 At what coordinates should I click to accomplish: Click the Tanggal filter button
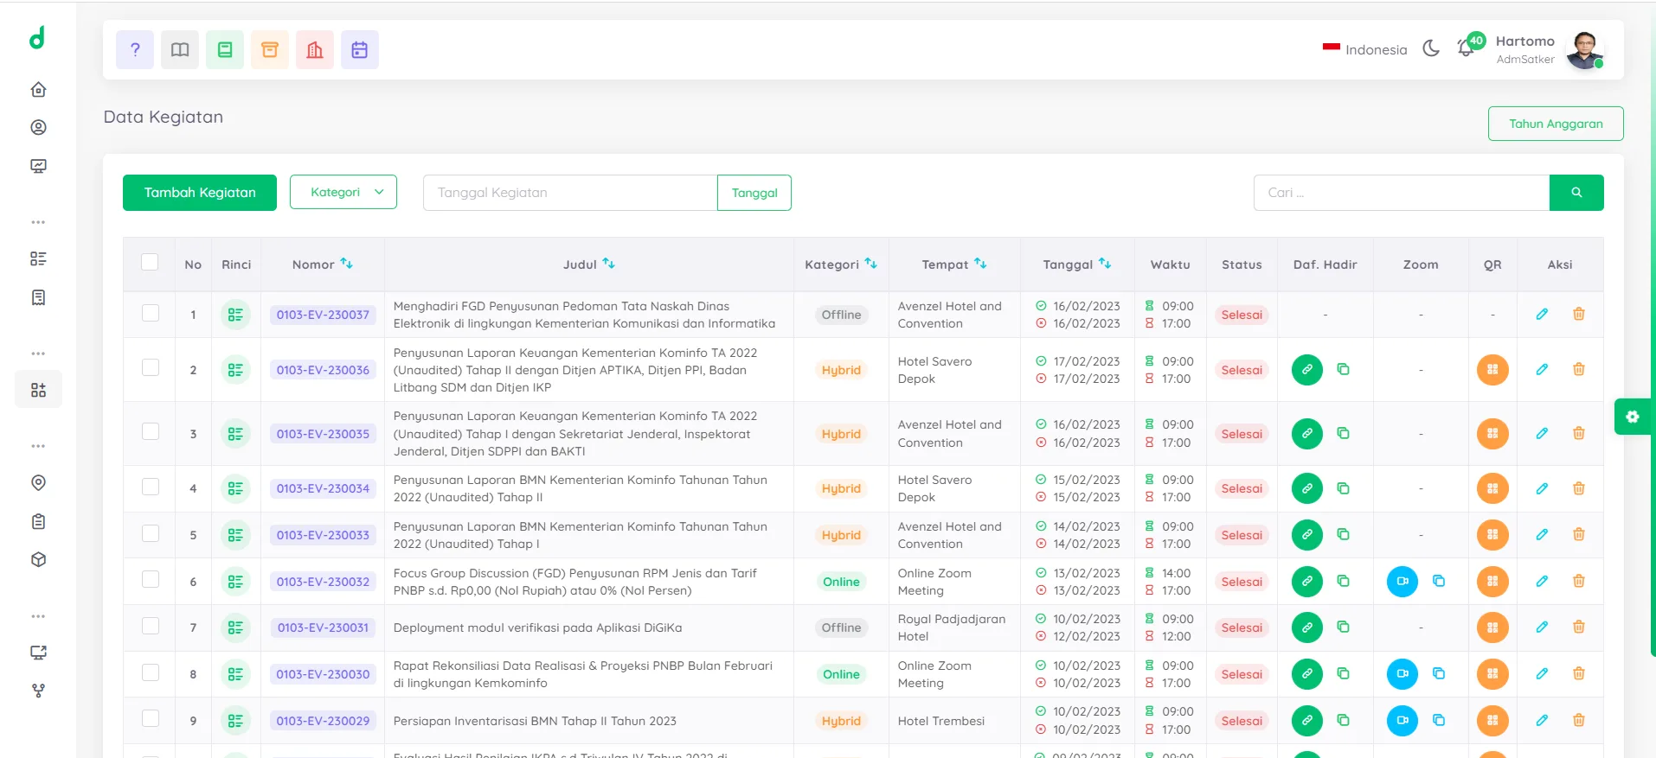(754, 193)
